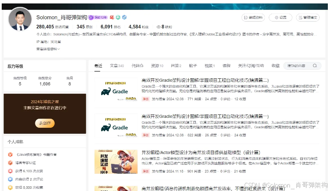This screenshot has height=191, width=330.
Task: Click 发布博客 2024.11.18 date text
Action: point(167,171)
